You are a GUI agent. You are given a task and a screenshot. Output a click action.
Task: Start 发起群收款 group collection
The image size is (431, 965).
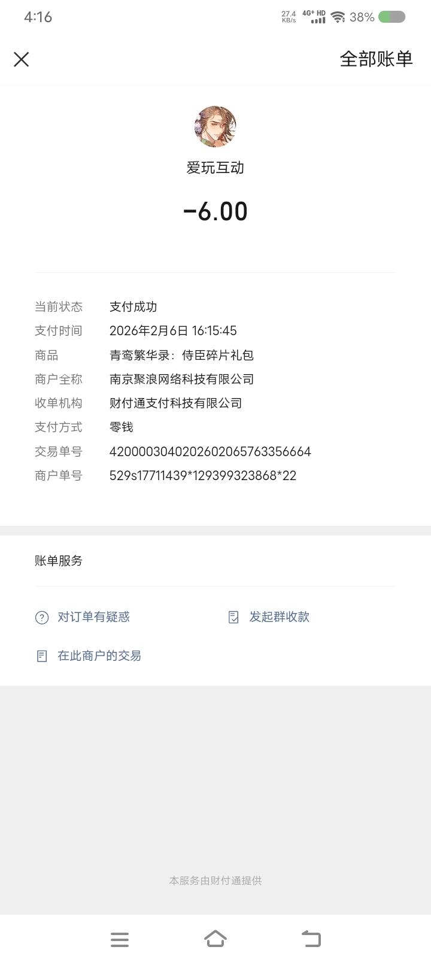click(x=280, y=617)
